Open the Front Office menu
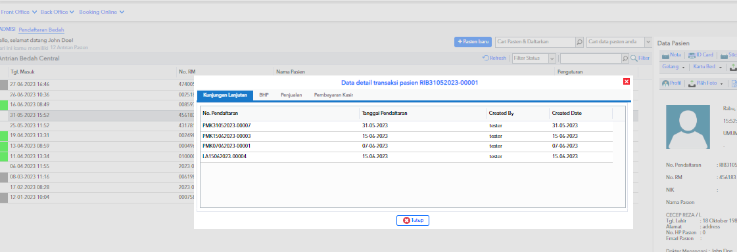The image size is (737, 252). [19, 12]
